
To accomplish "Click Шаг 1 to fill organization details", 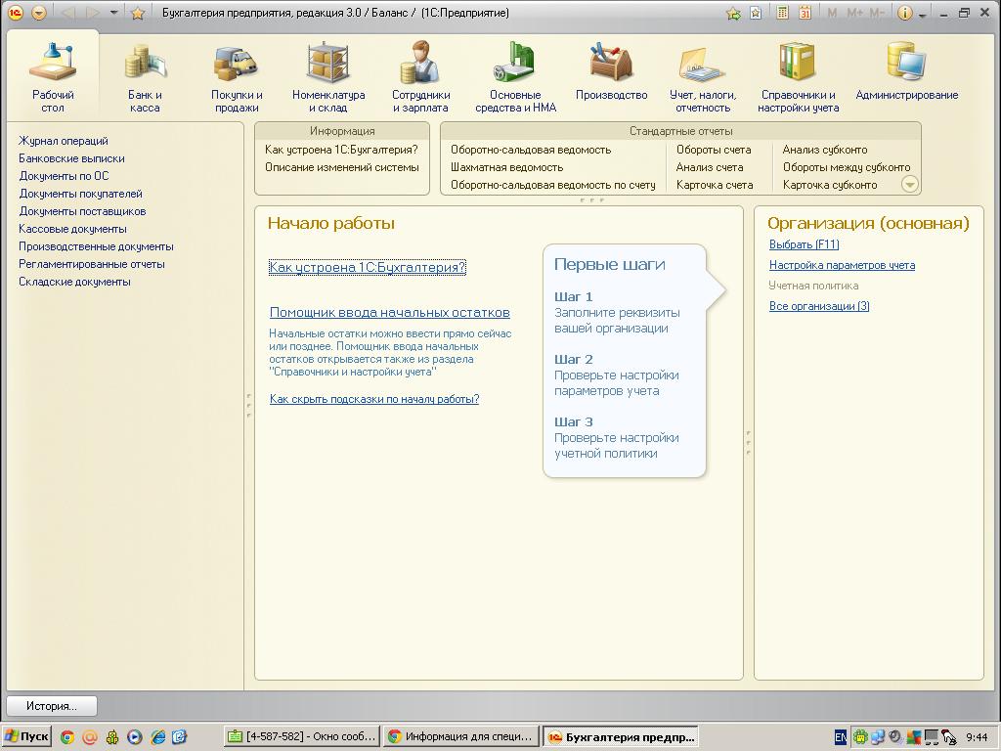I will (573, 297).
